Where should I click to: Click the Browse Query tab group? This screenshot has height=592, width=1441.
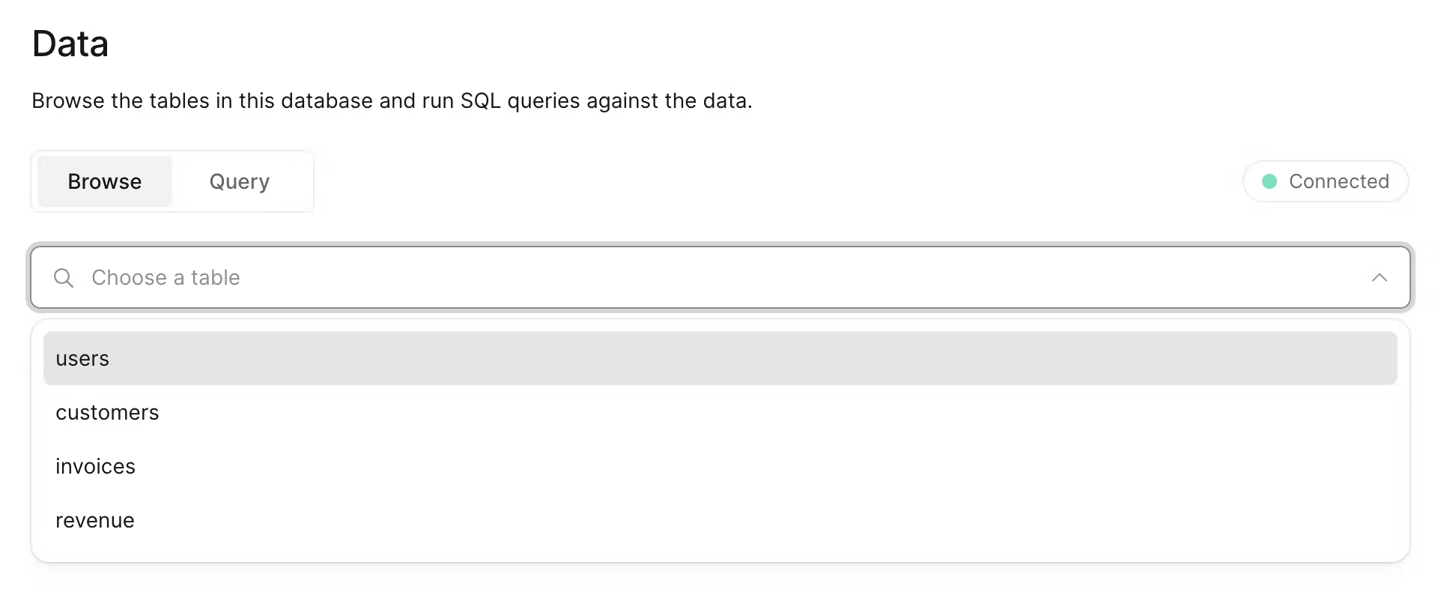click(172, 181)
